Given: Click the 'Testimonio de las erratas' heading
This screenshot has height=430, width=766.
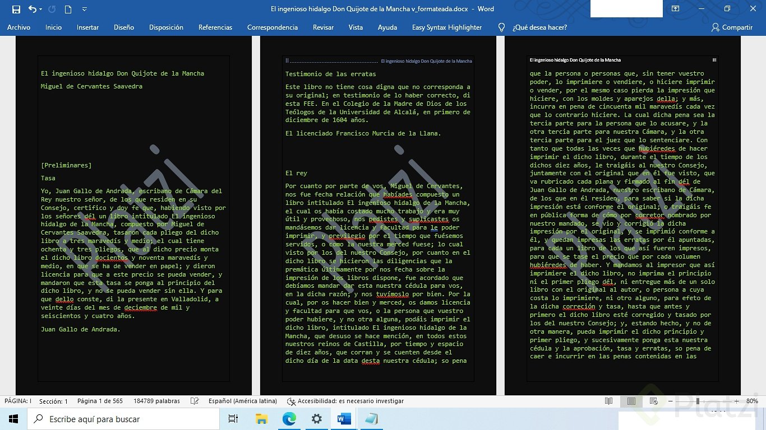Looking at the screenshot, I should [x=331, y=74].
